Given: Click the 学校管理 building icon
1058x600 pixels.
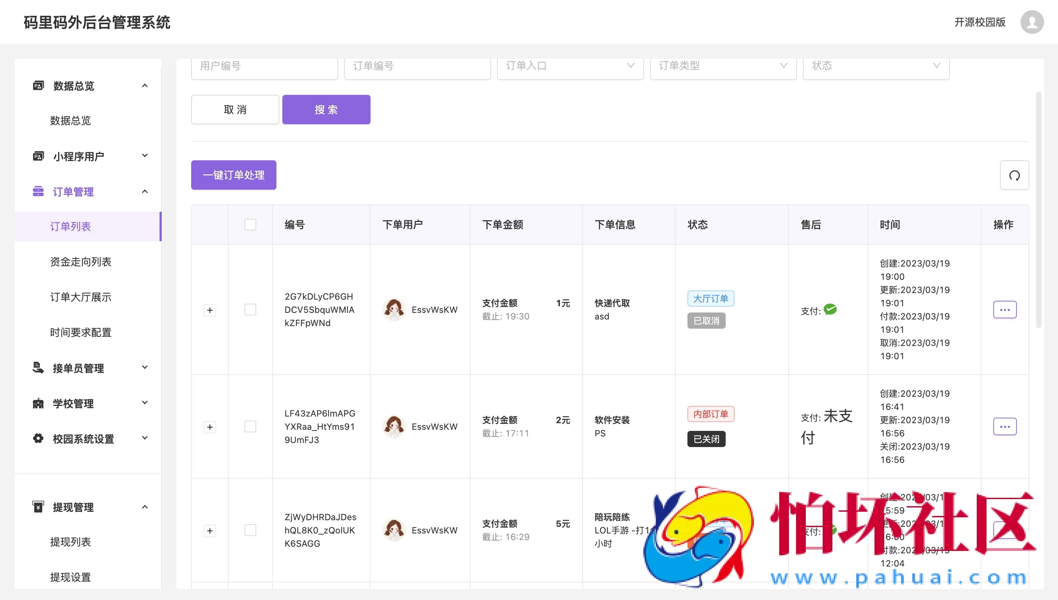Looking at the screenshot, I should tap(38, 403).
